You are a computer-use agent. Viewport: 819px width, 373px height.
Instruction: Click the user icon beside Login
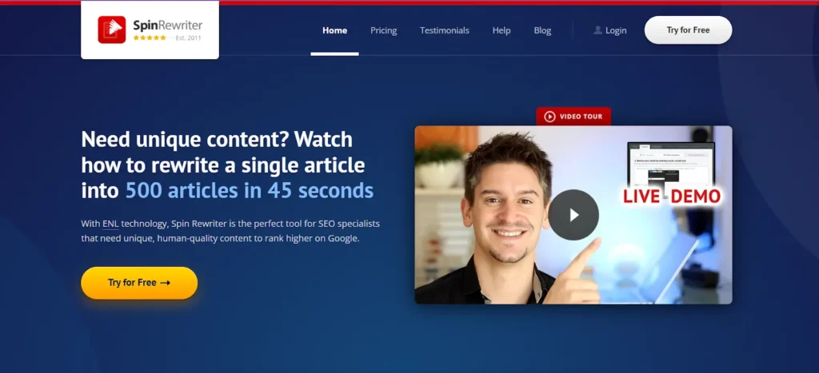click(x=598, y=30)
